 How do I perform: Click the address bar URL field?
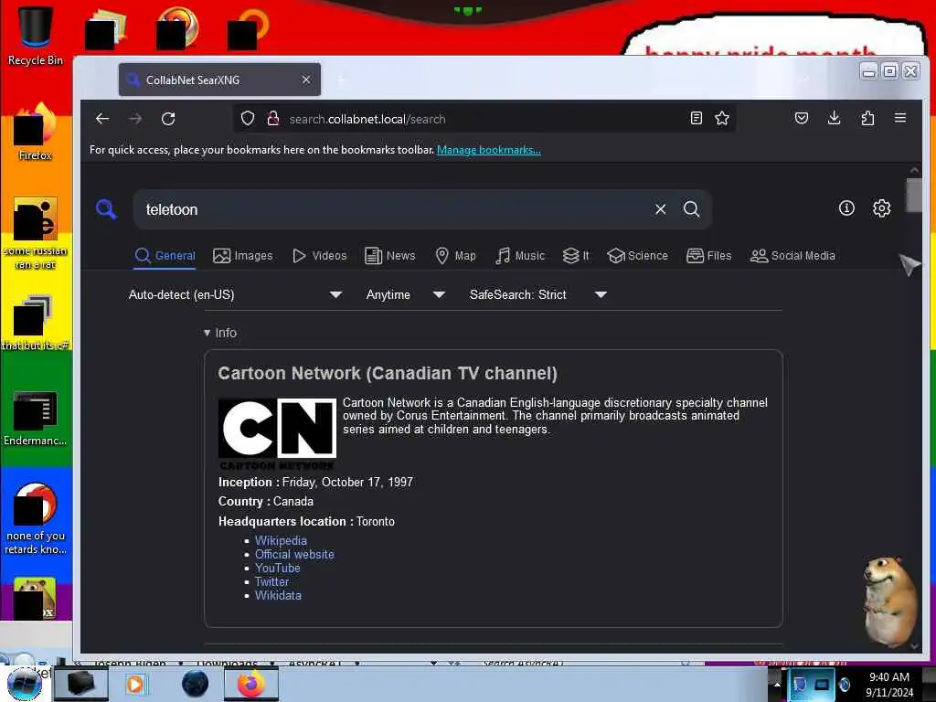(x=484, y=119)
